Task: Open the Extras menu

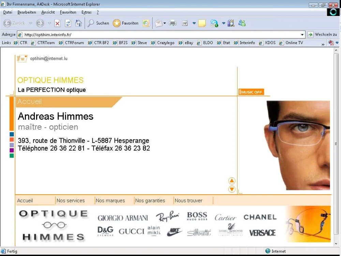Action: [86, 12]
